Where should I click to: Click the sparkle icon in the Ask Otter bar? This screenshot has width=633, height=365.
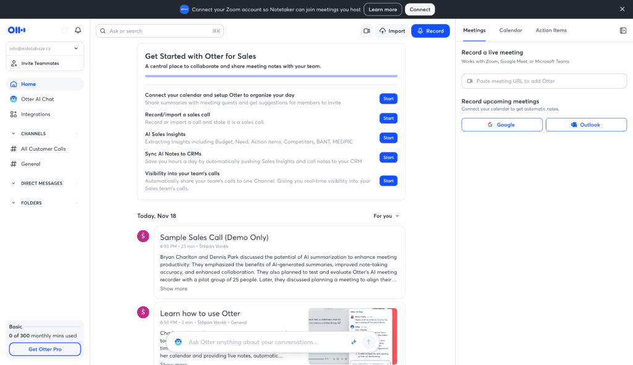(354, 342)
